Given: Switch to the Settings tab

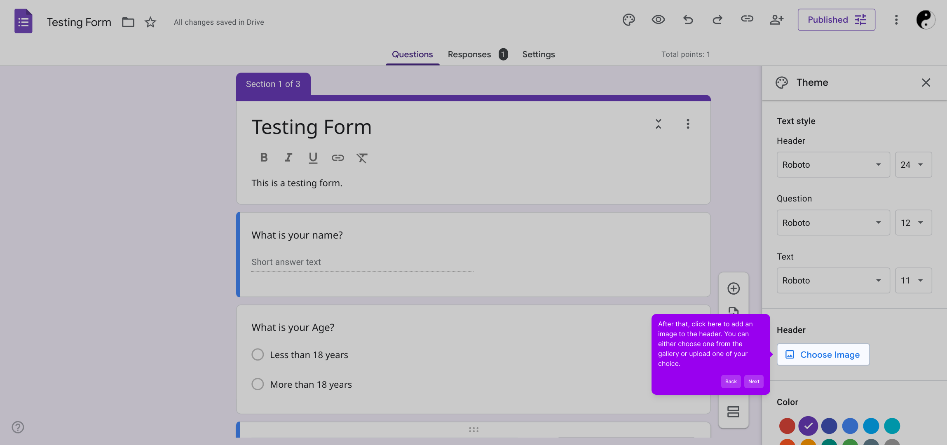Looking at the screenshot, I should point(538,54).
